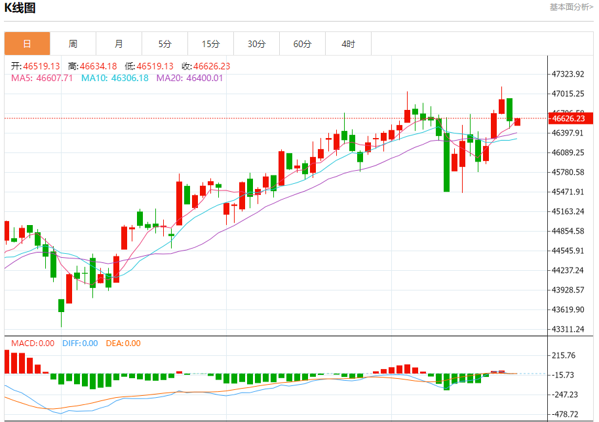The height and width of the screenshot is (422, 599).
Task: Open the 5分 interval tab
Action: tap(164, 44)
